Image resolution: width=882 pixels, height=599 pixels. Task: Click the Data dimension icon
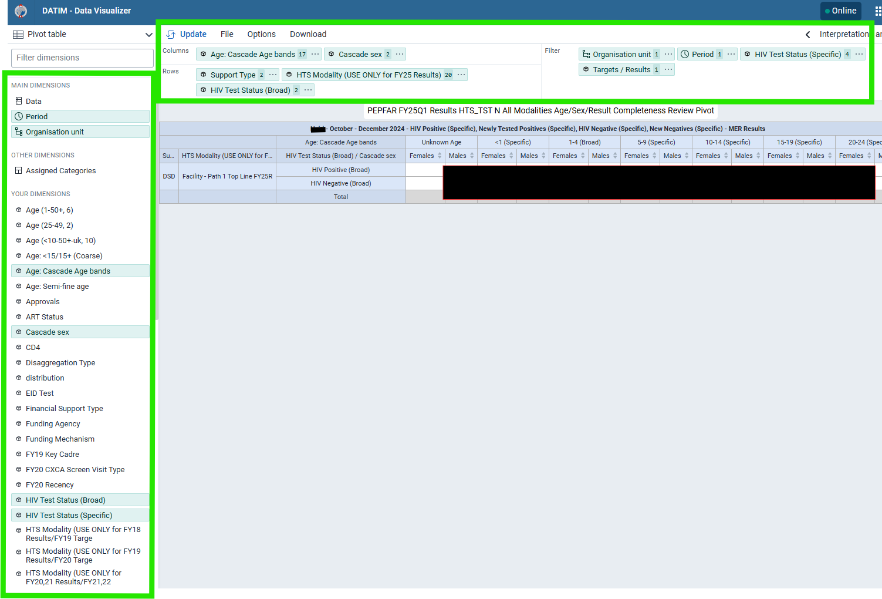(x=19, y=101)
